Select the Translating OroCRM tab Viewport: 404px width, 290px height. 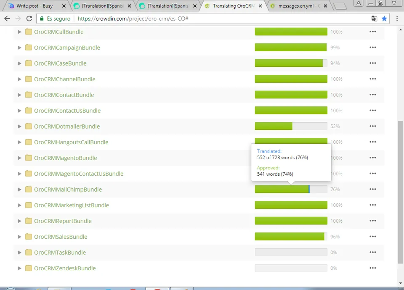tap(234, 5)
